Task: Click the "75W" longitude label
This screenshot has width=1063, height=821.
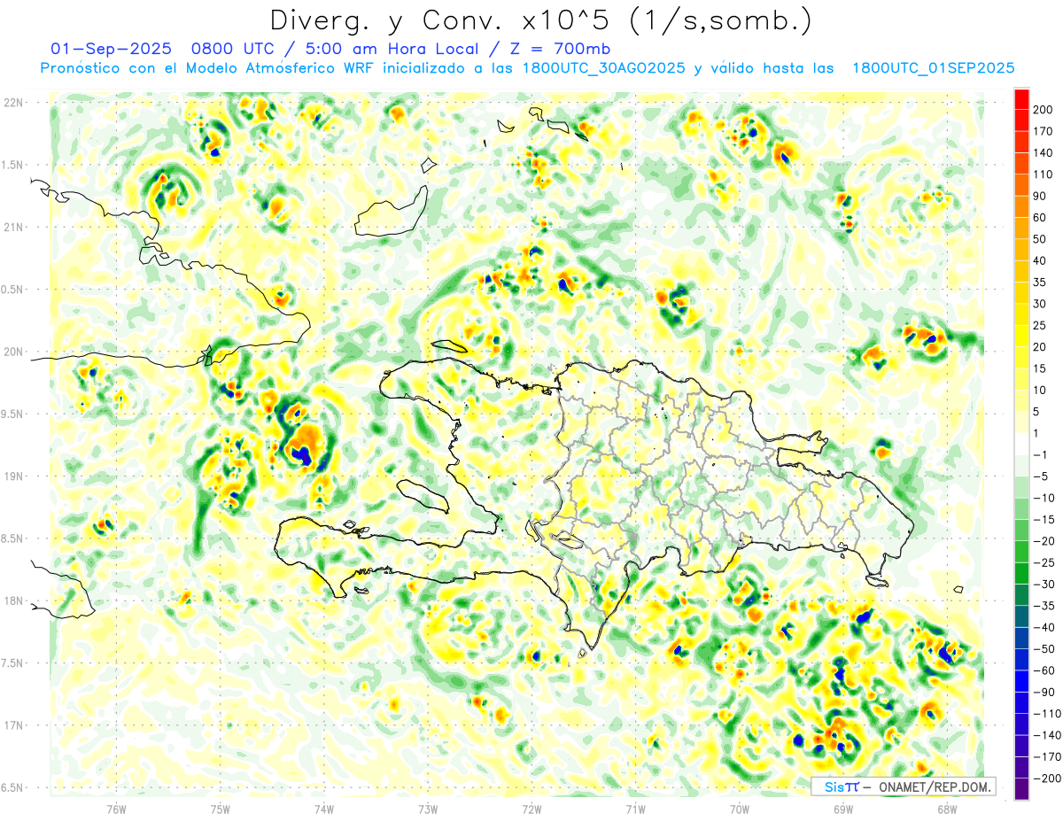Action: 221,809
